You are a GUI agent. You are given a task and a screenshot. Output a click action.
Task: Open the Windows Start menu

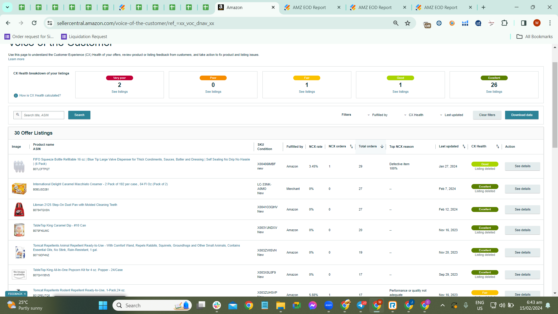pos(103,305)
